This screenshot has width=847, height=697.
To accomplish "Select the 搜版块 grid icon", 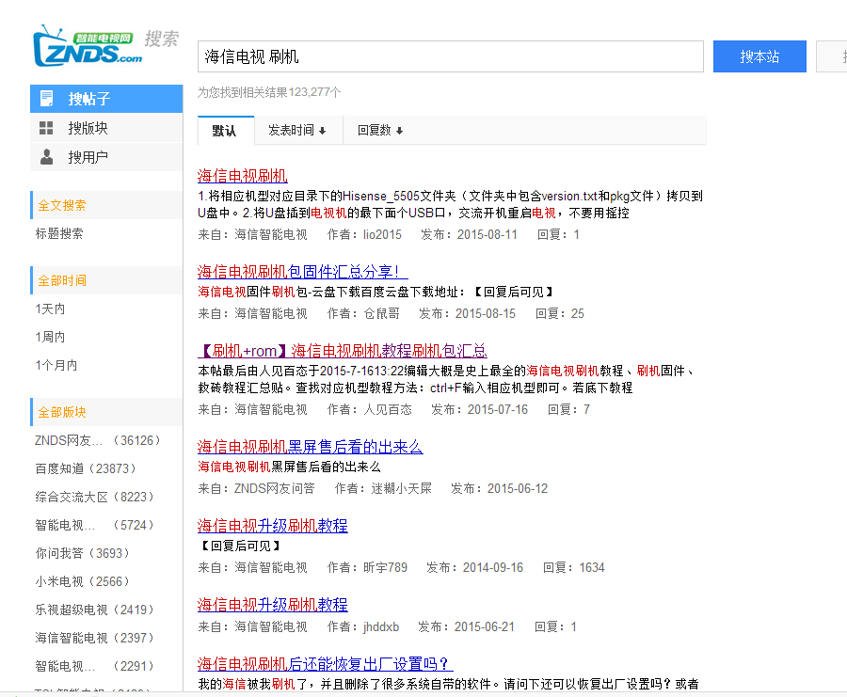I will 46,128.
